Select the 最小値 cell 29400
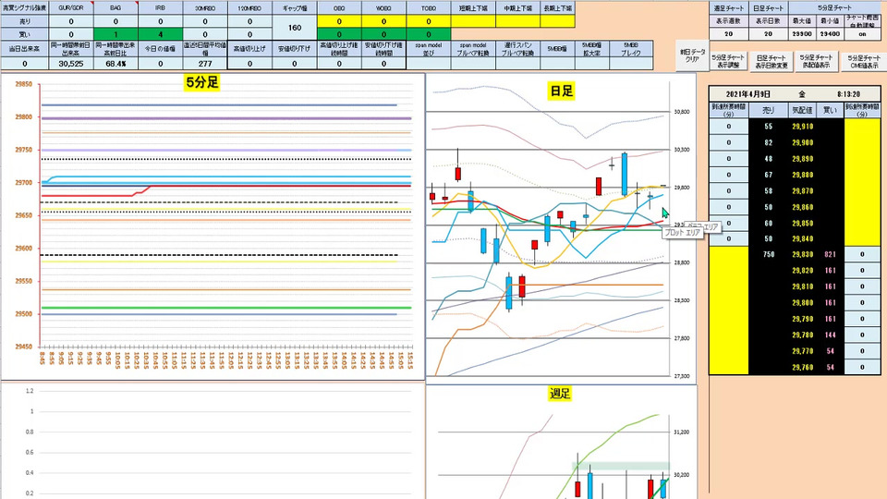 (830, 34)
